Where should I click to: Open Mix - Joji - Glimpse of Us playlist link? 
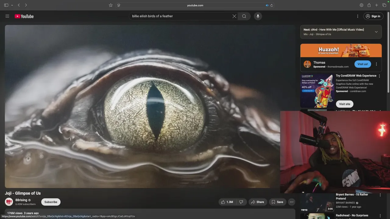(317, 34)
